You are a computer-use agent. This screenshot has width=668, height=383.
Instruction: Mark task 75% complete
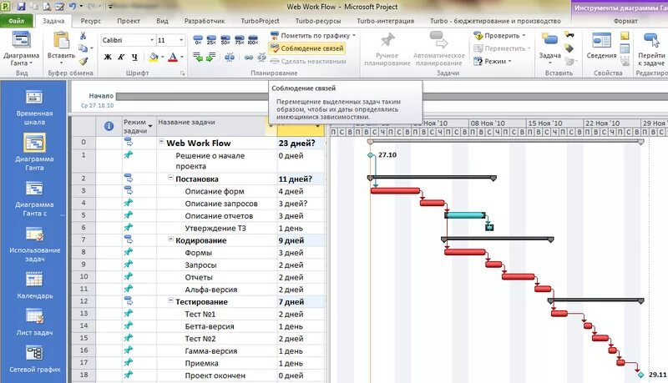click(239, 40)
